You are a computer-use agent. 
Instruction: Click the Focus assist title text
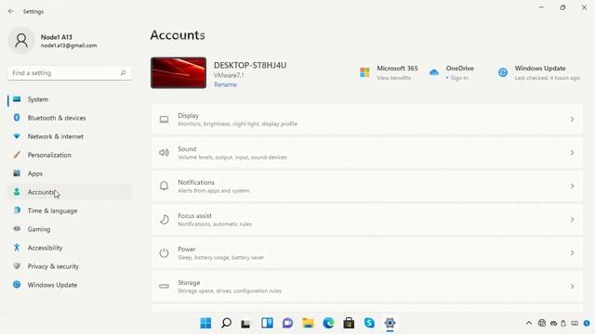point(194,215)
